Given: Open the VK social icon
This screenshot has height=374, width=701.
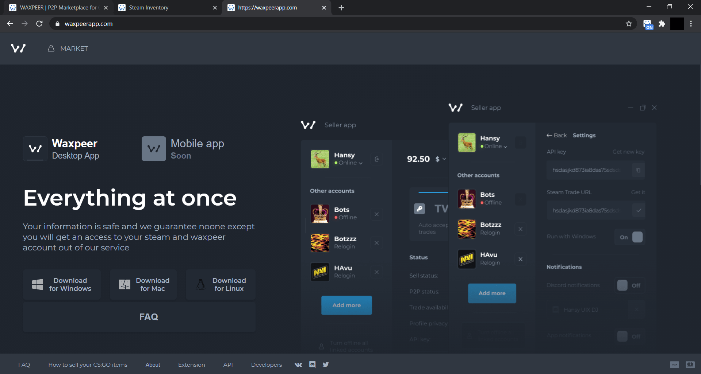Looking at the screenshot, I should [298, 365].
